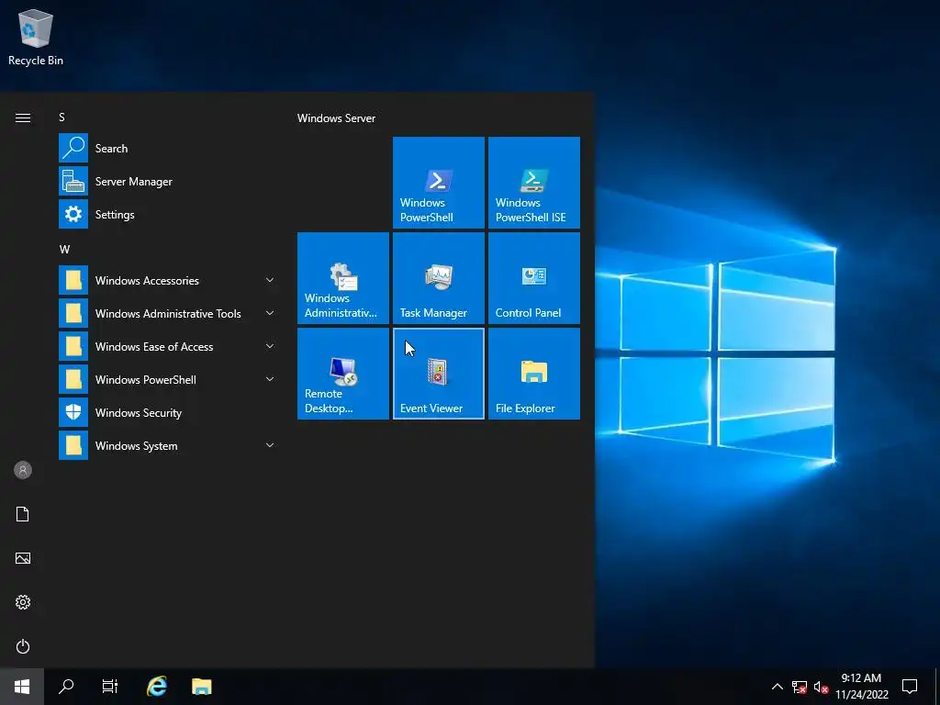Click the Windows Ease of Access folder label
Image resolution: width=940 pixels, height=705 pixels.
tap(154, 346)
